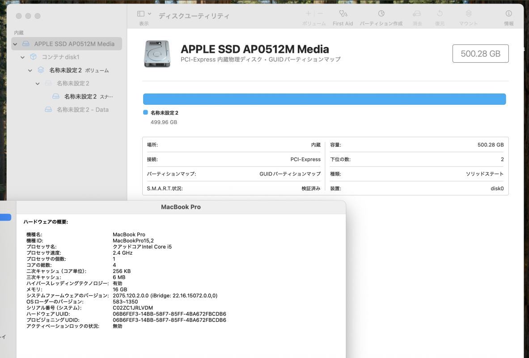529x358 pixels.
Task: Collapse the 名称未設定 2 volume group
Action: [x=30, y=70]
